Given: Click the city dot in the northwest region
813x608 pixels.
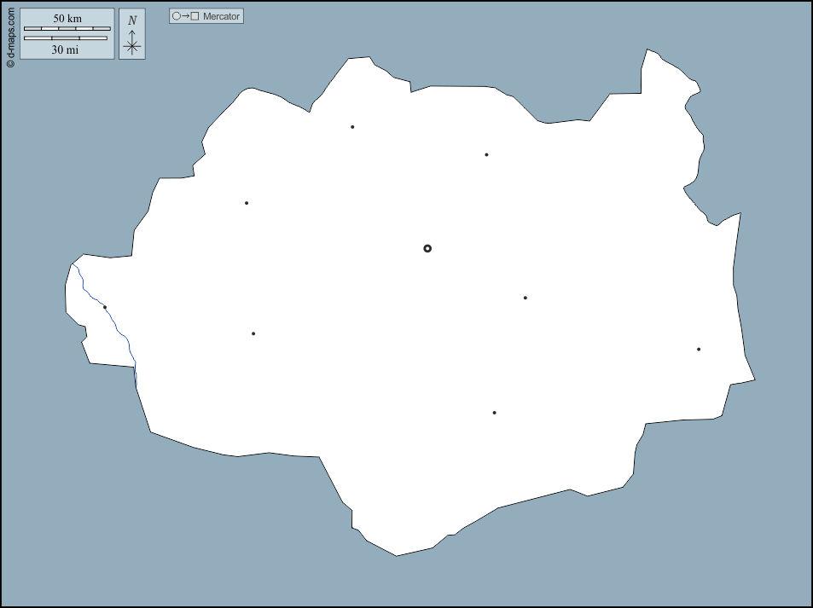Looking at the screenshot, I should coord(246,202).
